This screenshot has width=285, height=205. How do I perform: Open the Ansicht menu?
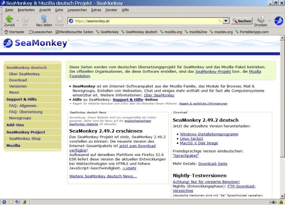pyautogui.click(x=45, y=10)
